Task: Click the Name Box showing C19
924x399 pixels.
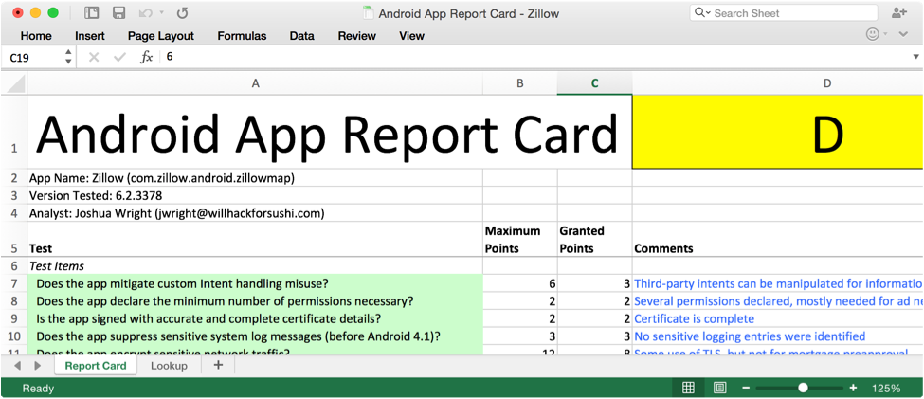Action: click(x=32, y=57)
